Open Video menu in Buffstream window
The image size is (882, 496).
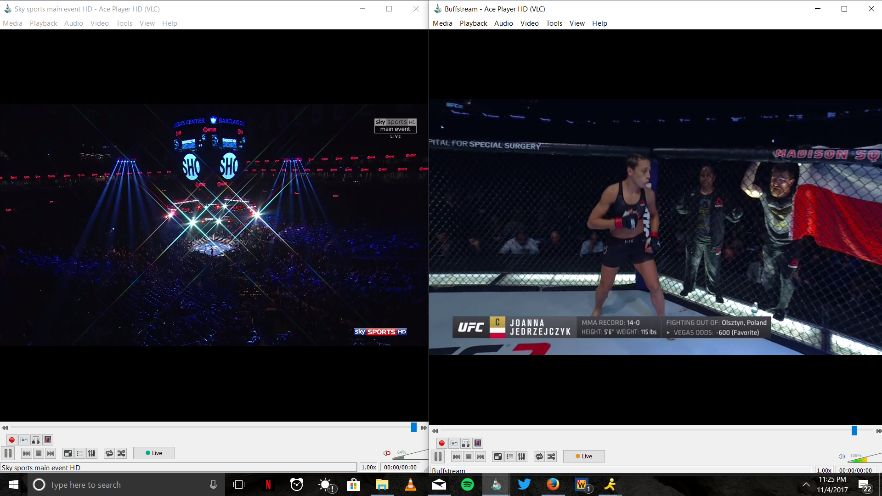pyautogui.click(x=529, y=23)
